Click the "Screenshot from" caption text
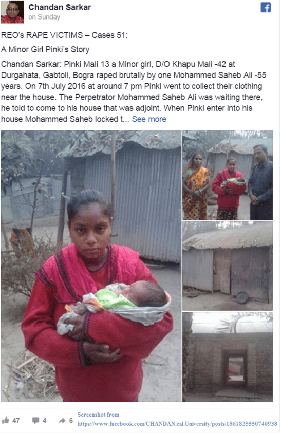281x433 pixels. pos(98,415)
